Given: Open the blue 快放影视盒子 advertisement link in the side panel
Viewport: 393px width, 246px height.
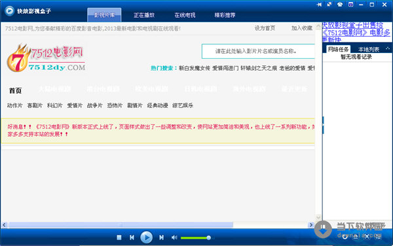Looking at the screenshot, I should click(356, 33).
